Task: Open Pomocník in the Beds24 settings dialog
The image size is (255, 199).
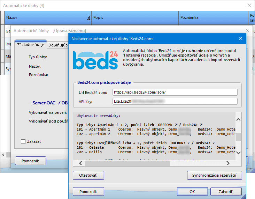Action: point(88,192)
